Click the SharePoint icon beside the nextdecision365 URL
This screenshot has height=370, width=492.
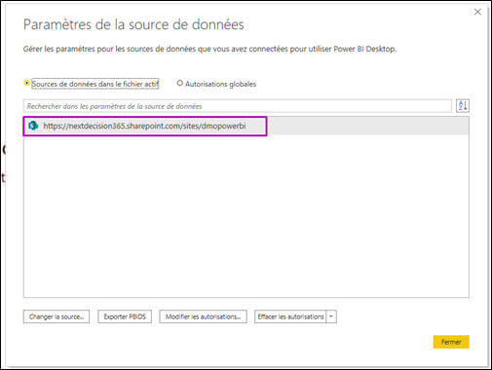pyautogui.click(x=33, y=126)
